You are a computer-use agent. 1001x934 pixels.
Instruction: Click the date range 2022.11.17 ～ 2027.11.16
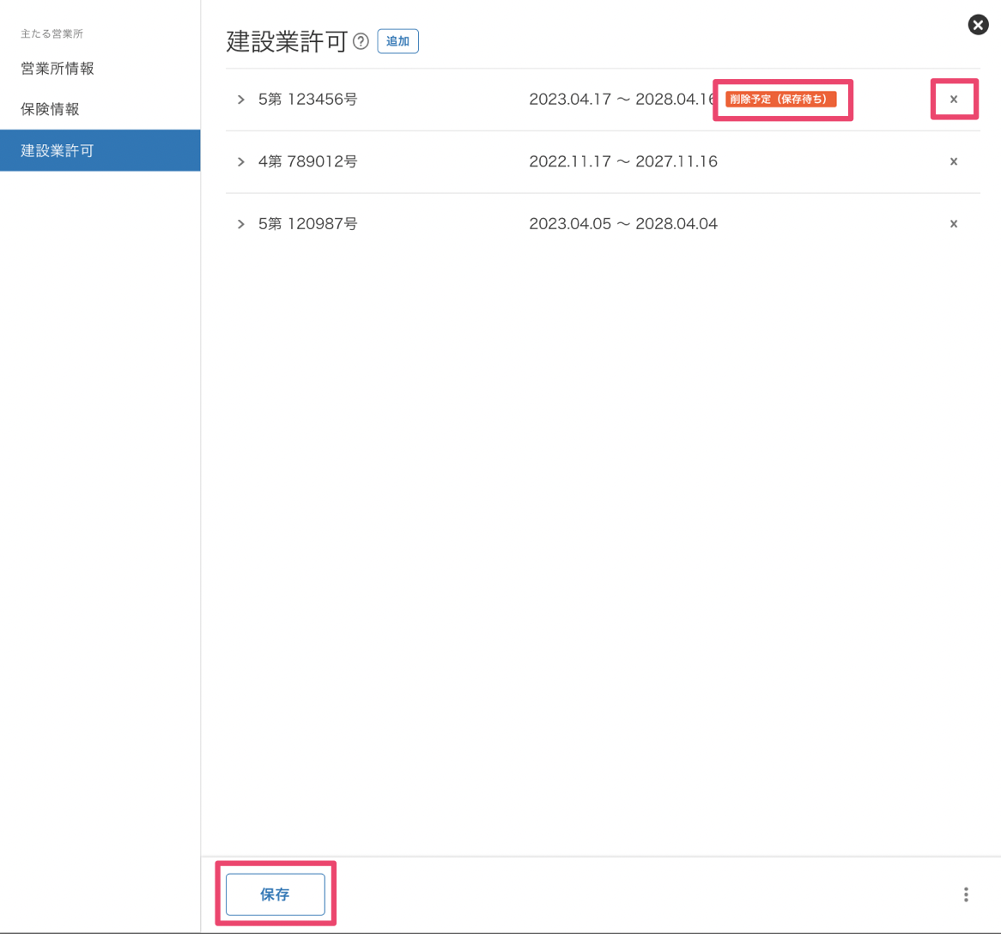click(x=622, y=161)
